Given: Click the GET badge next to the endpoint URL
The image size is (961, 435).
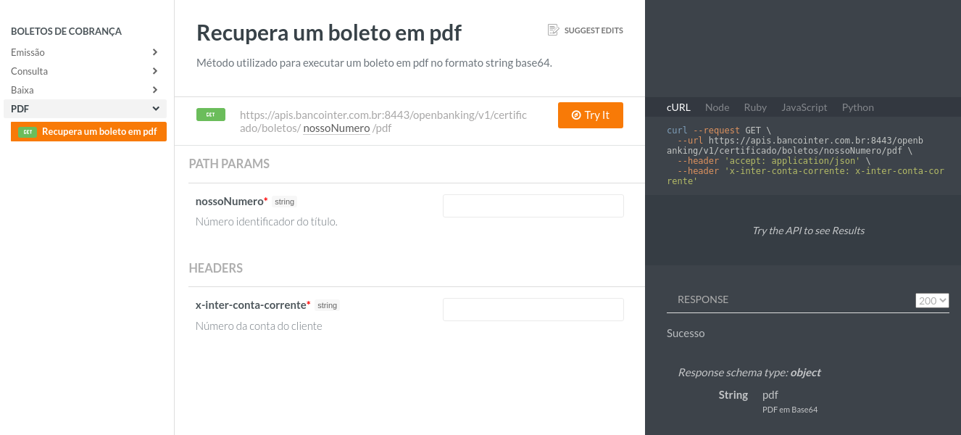Looking at the screenshot, I should tap(210, 115).
